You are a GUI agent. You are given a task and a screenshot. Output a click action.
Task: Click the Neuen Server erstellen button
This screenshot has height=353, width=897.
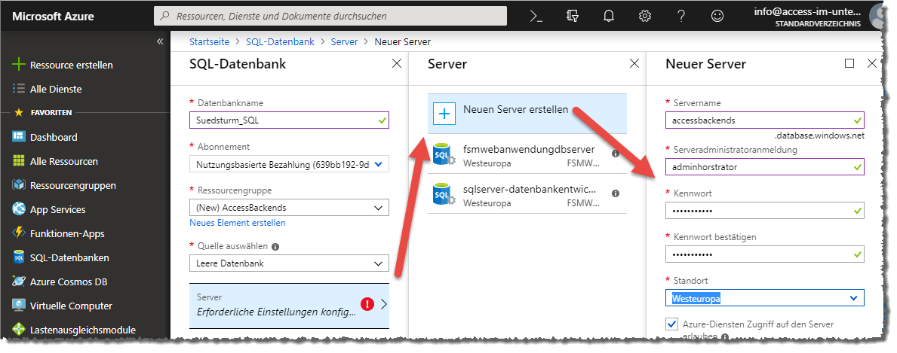527,113
